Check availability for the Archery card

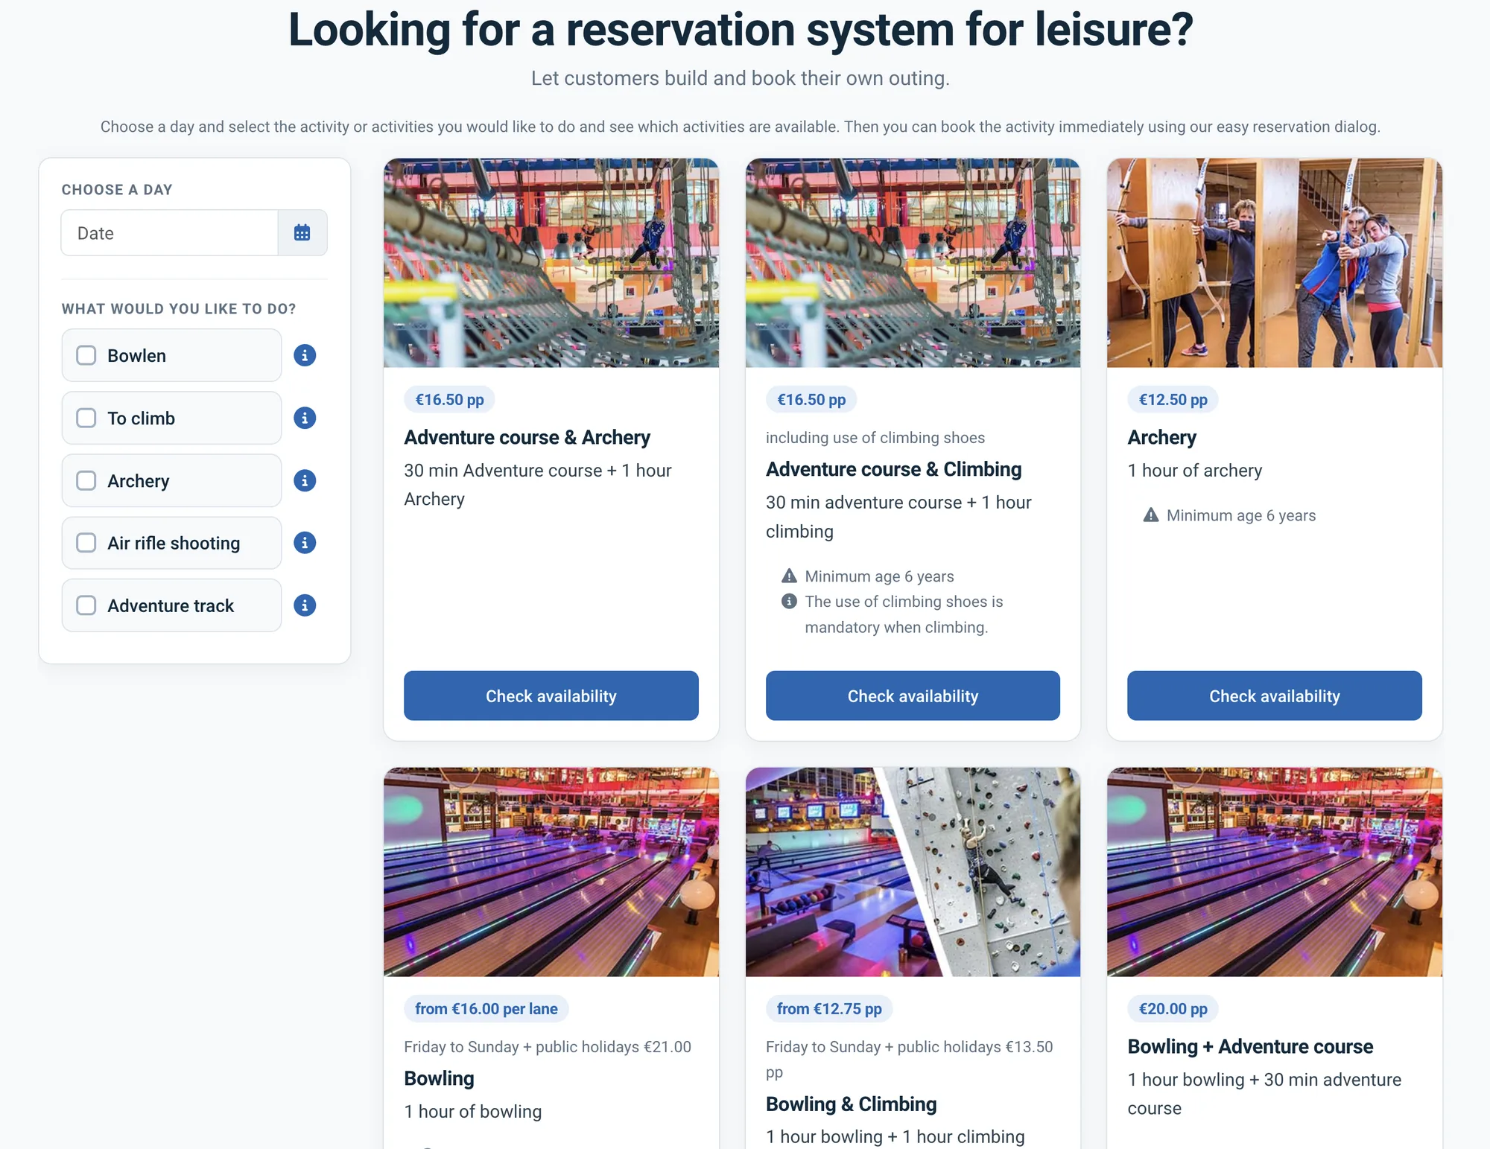1275,696
